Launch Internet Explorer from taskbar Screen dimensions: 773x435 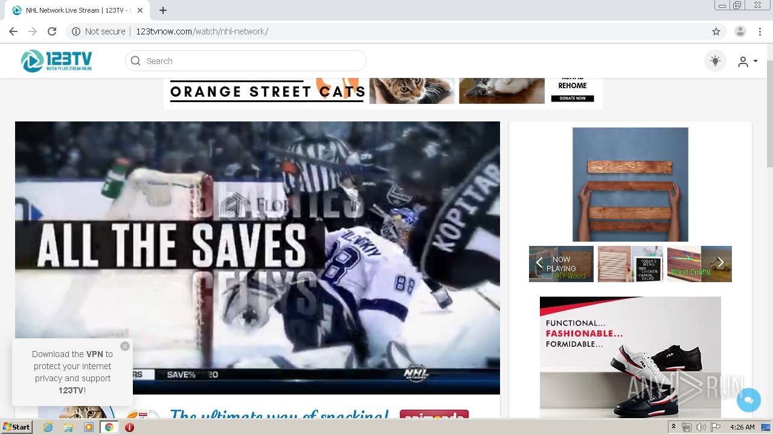[48, 427]
